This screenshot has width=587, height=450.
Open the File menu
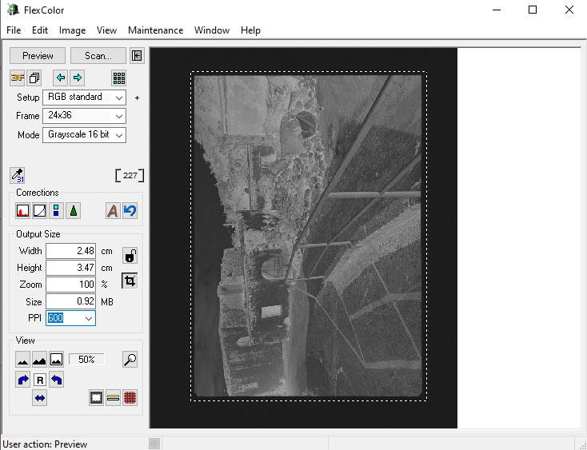pos(14,30)
